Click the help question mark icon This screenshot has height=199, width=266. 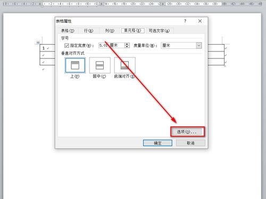point(185,21)
